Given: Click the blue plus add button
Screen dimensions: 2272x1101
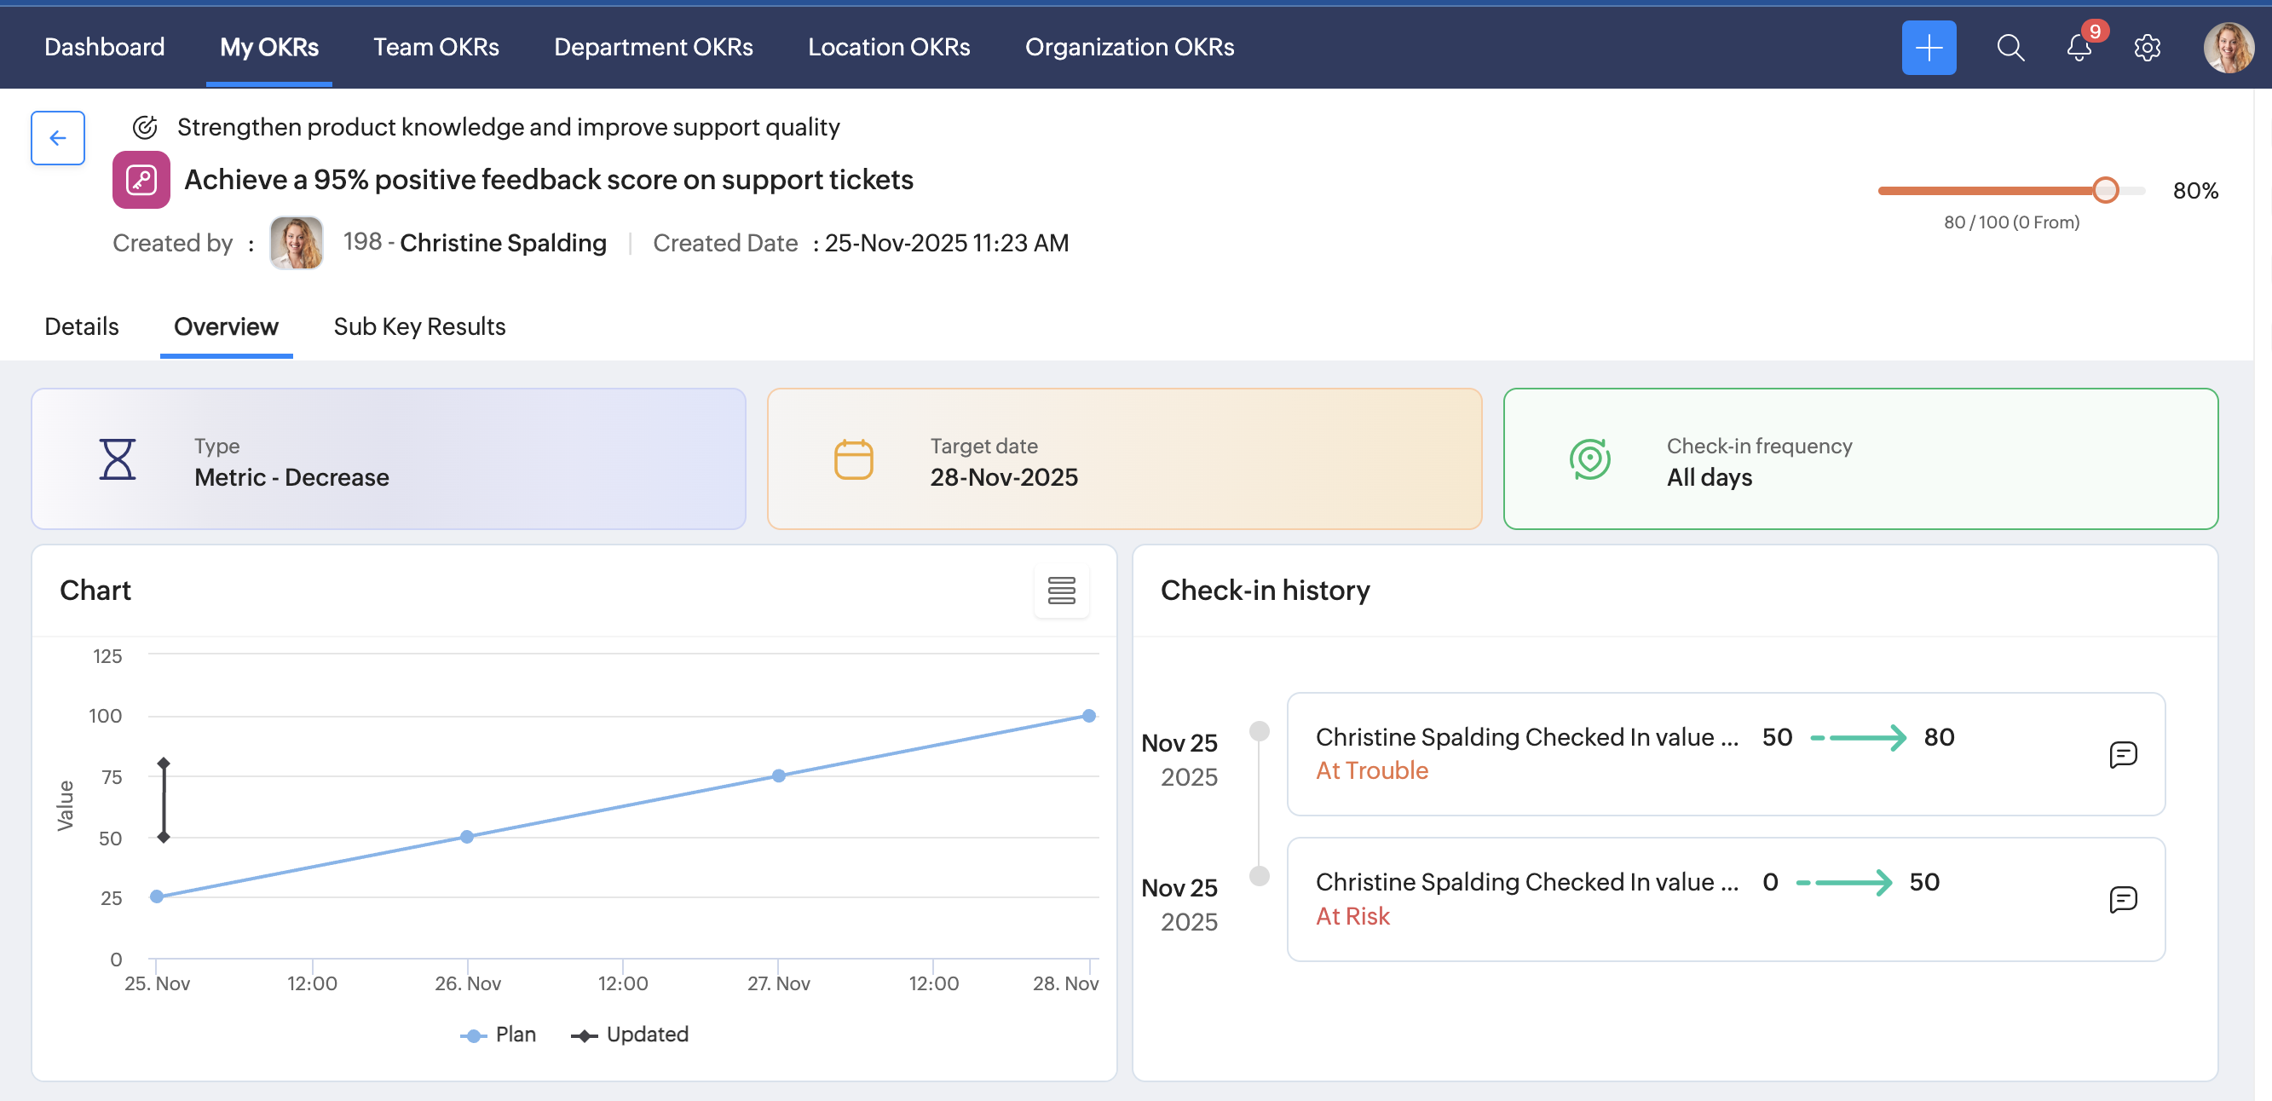Looking at the screenshot, I should click(1928, 48).
